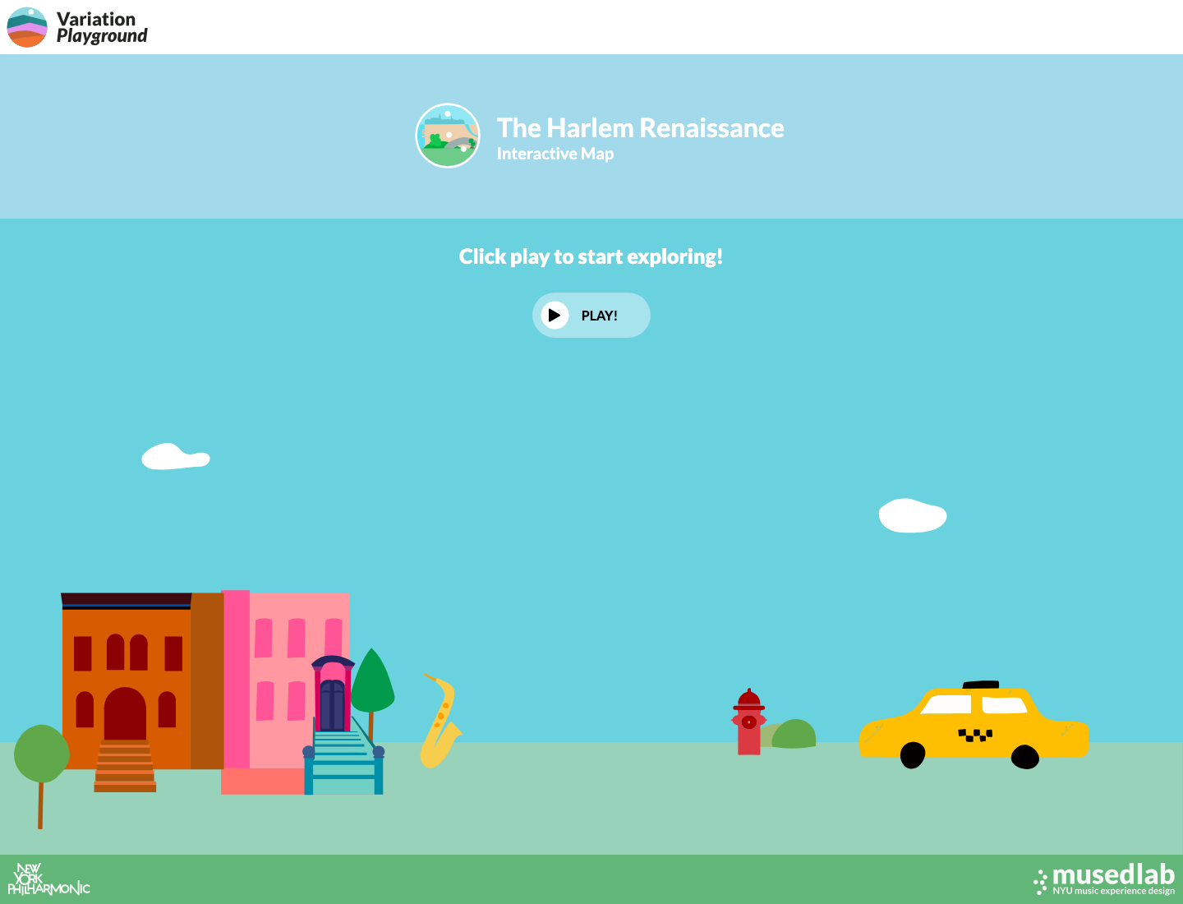Click the golden saxophone
Screen dimensions: 1183x904
coord(440,722)
